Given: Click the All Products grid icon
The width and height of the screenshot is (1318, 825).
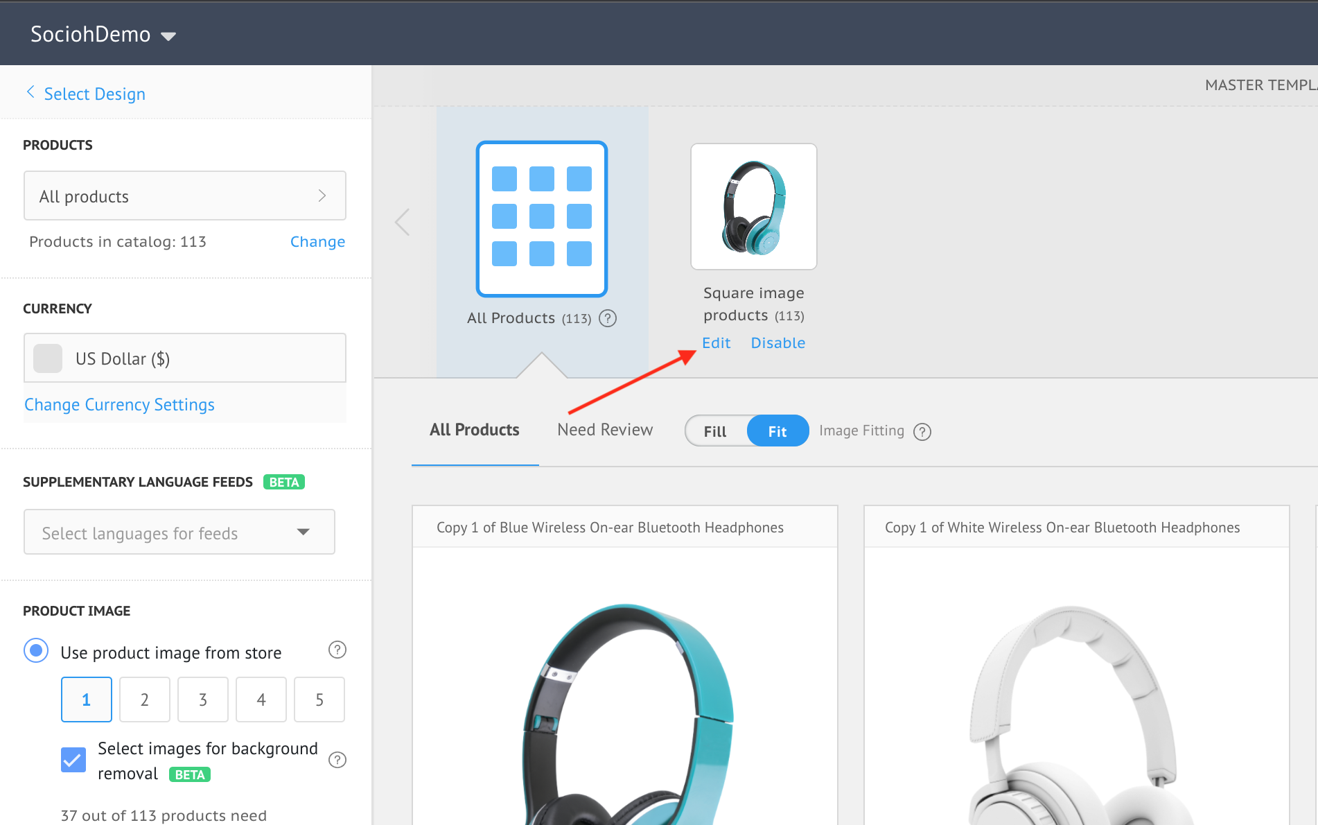Looking at the screenshot, I should click(x=541, y=219).
